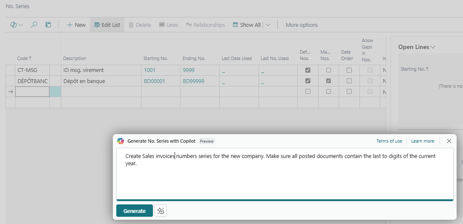
Task: Click the empty Code cell in new row
Action: (32, 92)
